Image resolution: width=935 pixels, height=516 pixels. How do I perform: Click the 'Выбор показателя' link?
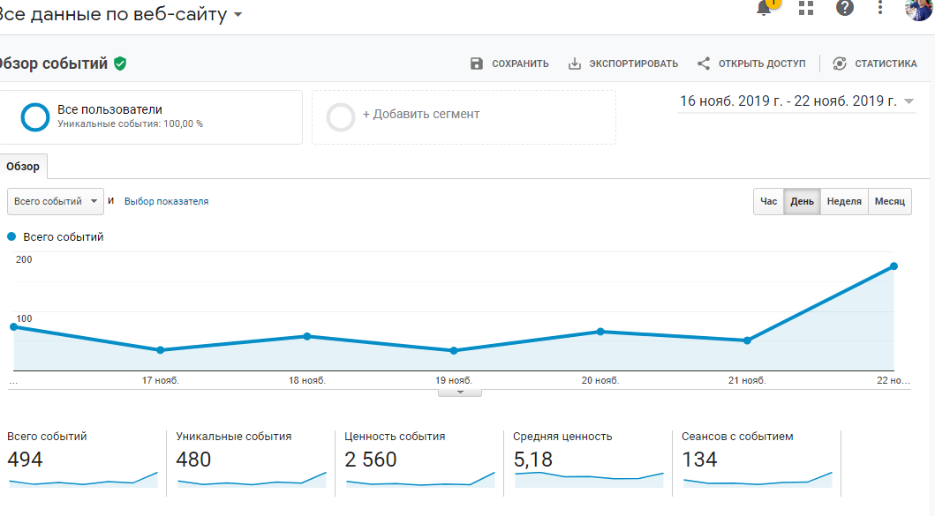click(166, 201)
